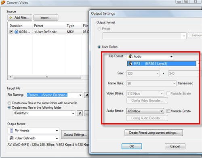Click the green plus icon on Add Files
The width and height of the screenshot is (202, 158).
tap(11, 18)
